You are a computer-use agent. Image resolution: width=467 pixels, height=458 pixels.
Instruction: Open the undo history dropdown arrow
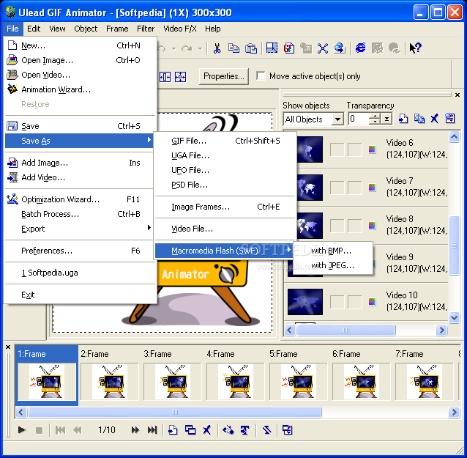coord(174,48)
